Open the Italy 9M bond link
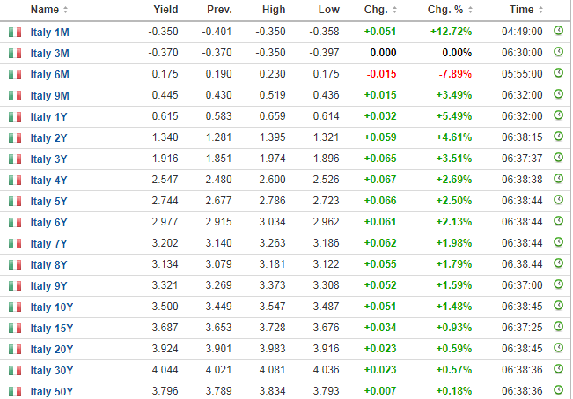 49,96
